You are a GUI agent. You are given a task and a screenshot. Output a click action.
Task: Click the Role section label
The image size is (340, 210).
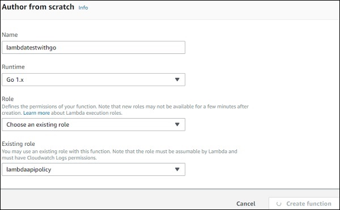[7, 99]
